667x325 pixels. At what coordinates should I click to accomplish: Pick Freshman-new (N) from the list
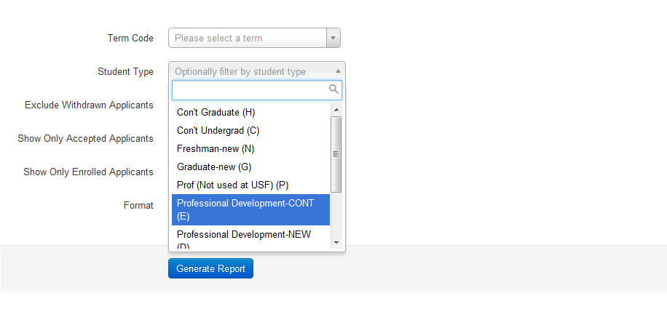click(x=215, y=148)
